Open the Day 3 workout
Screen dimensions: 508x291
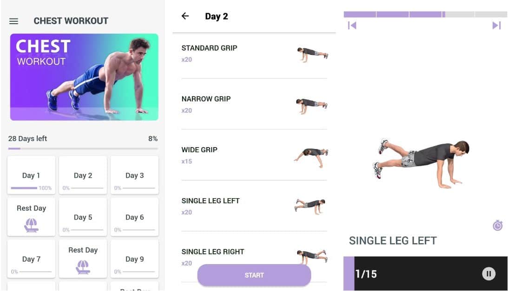pyautogui.click(x=134, y=175)
